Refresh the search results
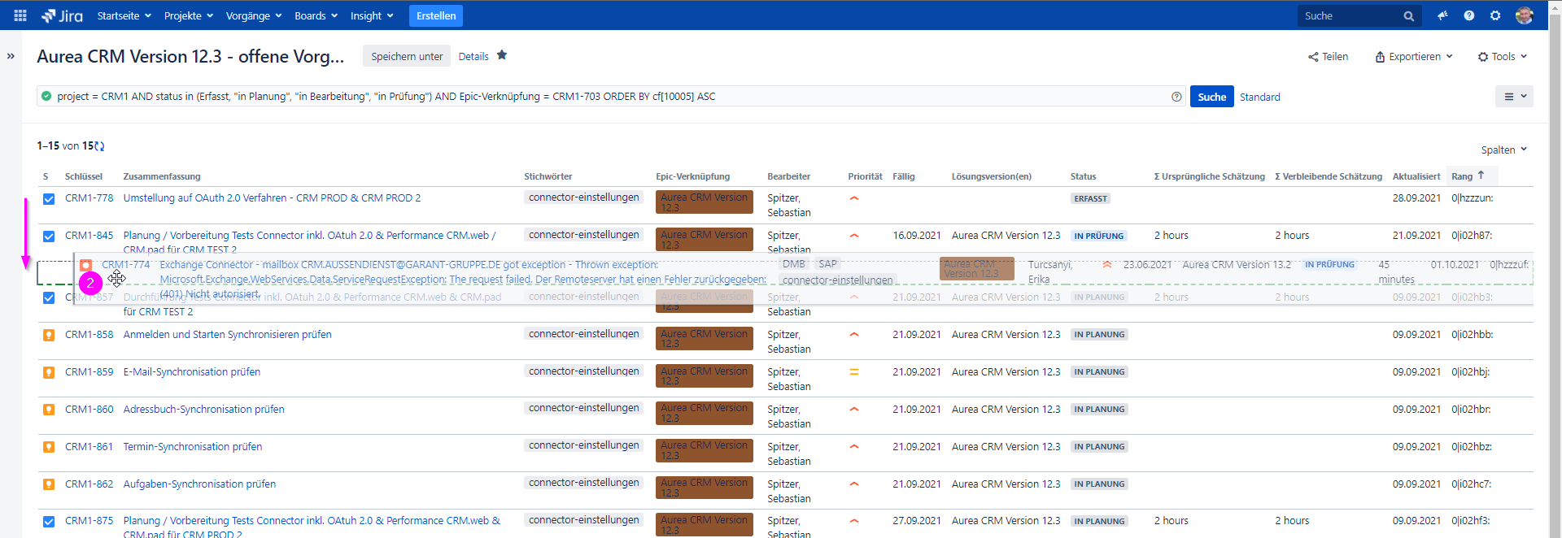 click(99, 146)
